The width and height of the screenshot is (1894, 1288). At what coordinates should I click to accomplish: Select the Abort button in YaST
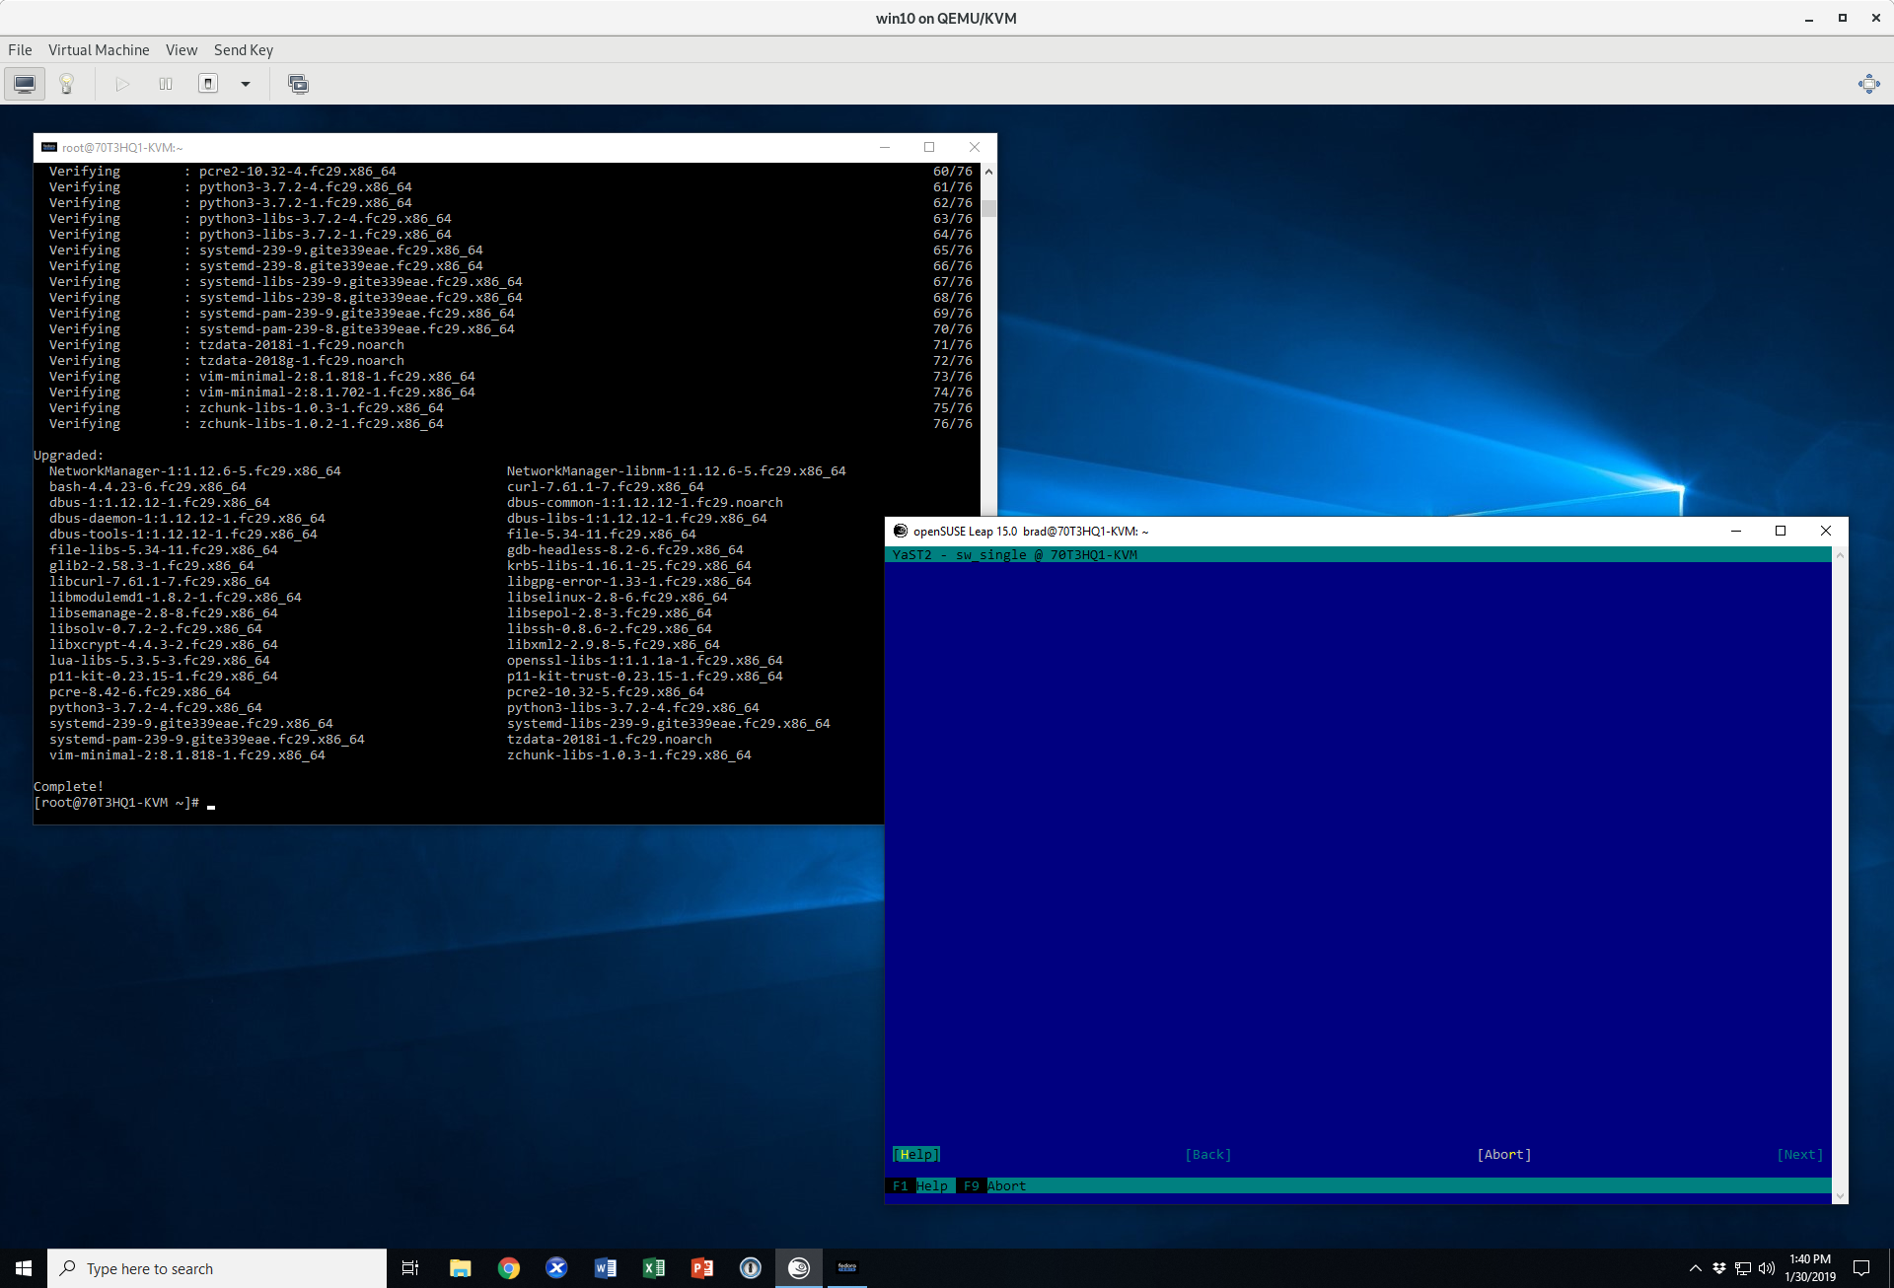coord(1504,1154)
